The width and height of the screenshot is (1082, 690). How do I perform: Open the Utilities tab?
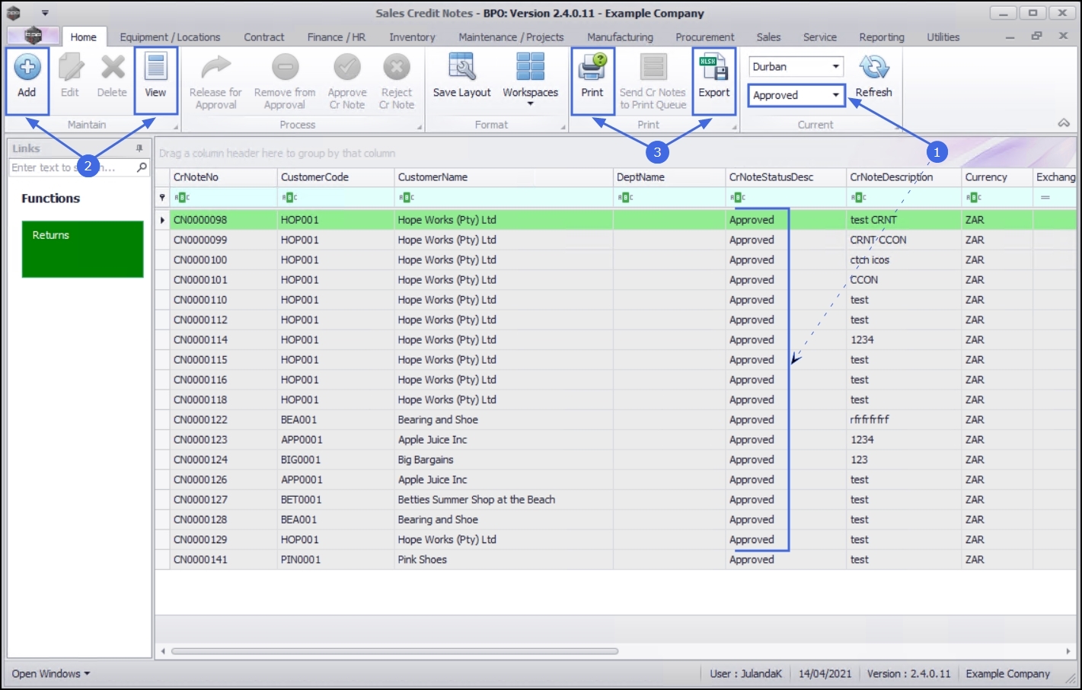[943, 37]
